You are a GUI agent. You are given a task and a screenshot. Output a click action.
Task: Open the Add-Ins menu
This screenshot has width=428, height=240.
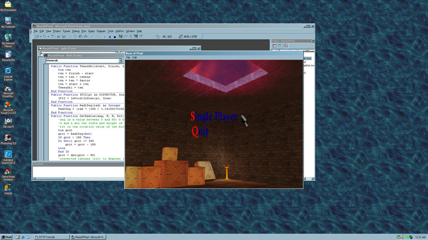pos(120,31)
